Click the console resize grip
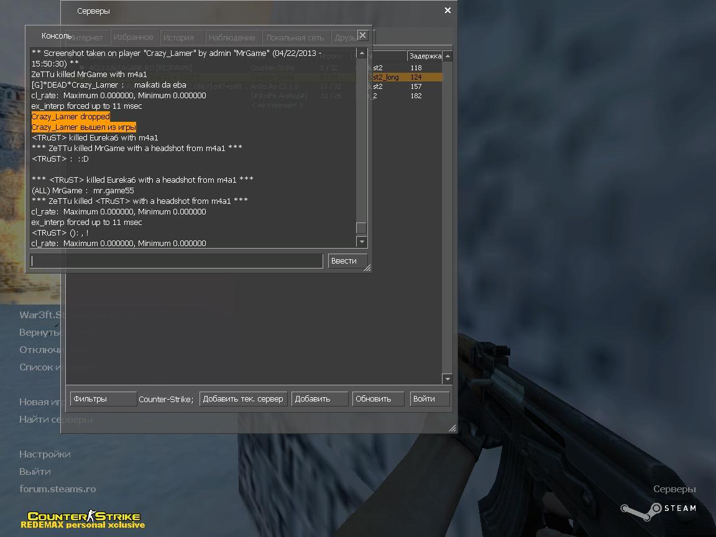Viewport: 716px width, 537px height. 367,268
